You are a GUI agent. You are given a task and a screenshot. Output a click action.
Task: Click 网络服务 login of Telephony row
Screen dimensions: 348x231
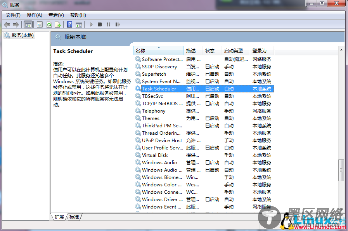point(262,111)
